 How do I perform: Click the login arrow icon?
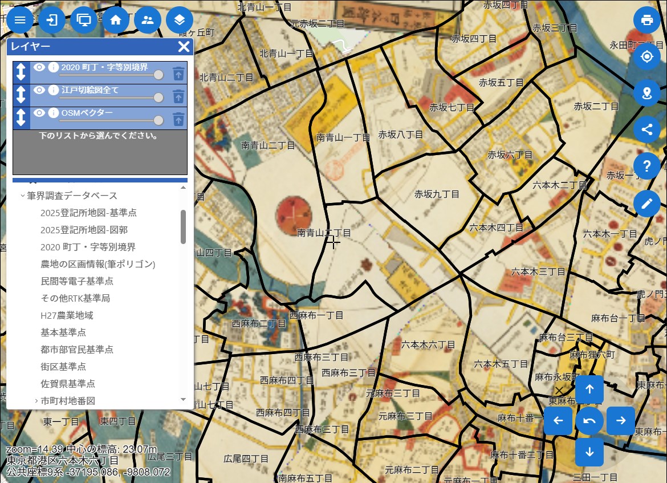(x=52, y=20)
